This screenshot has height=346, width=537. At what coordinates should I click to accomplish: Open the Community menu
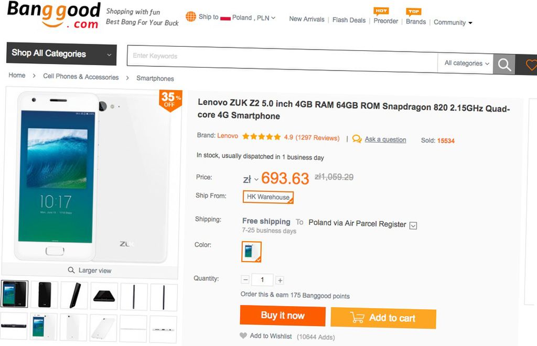[x=450, y=23]
